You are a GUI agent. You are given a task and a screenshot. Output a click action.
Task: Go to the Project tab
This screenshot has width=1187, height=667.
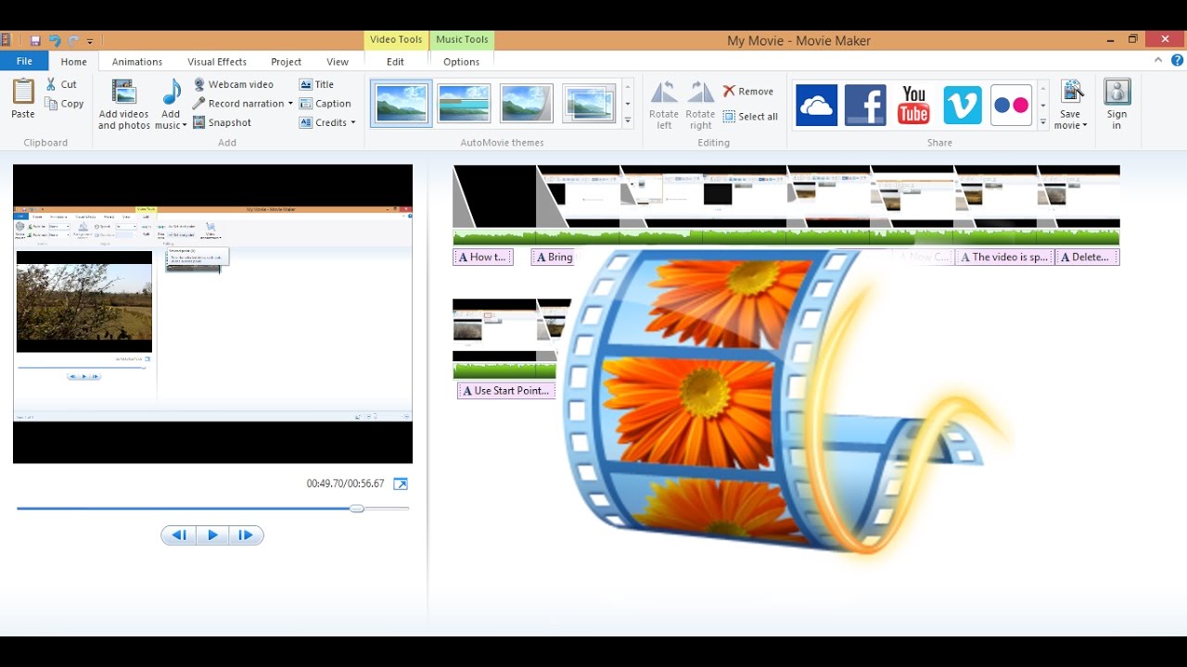click(x=287, y=62)
